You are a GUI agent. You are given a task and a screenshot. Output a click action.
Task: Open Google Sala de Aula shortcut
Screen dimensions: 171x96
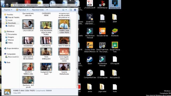115,47
